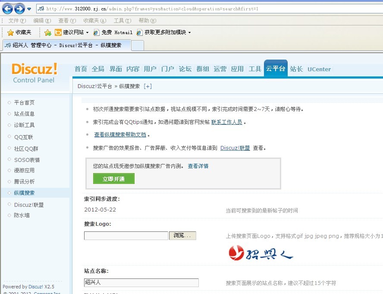Open 平台首页 in sidebar
Image resolution: width=383 pixels, height=294 pixels.
click(x=24, y=102)
